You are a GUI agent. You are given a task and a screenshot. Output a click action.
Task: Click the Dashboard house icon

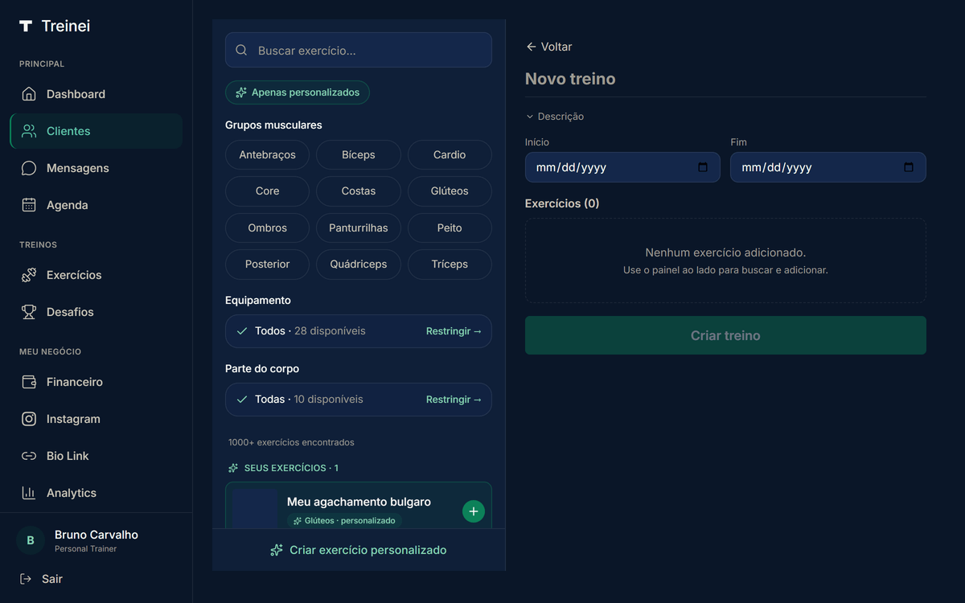click(x=29, y=94)
